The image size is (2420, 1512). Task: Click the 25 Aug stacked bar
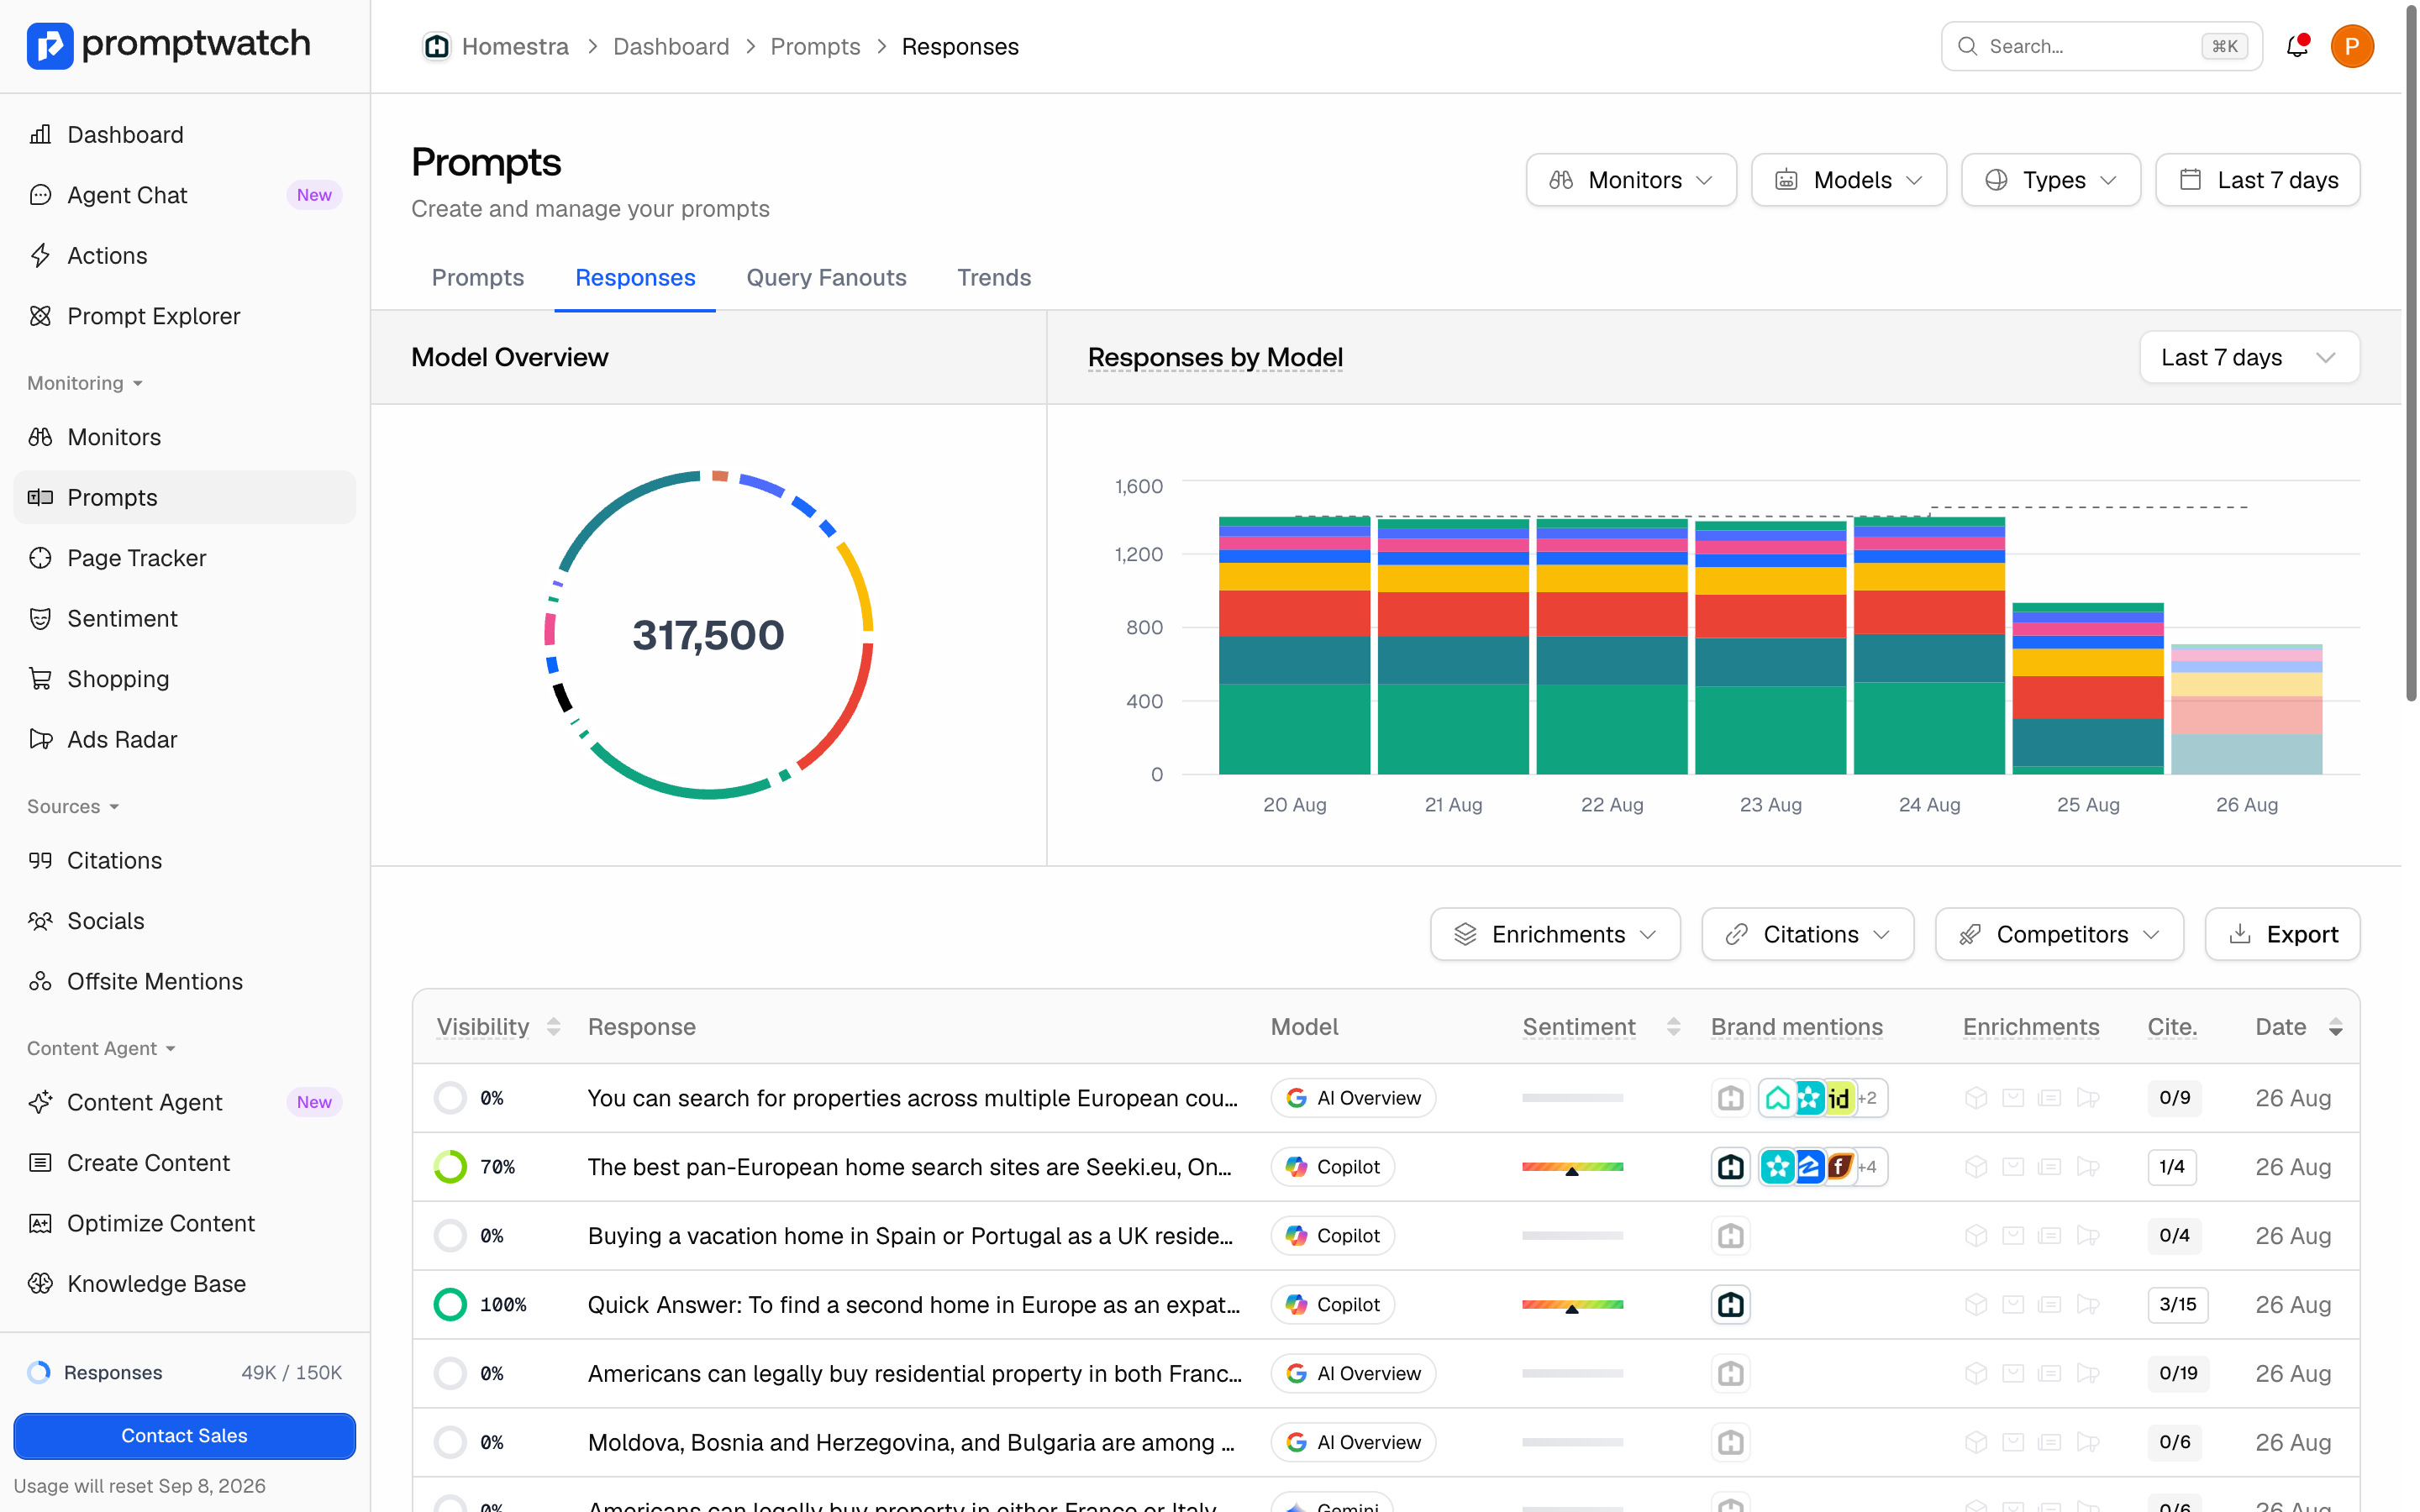click(2088, 688)
